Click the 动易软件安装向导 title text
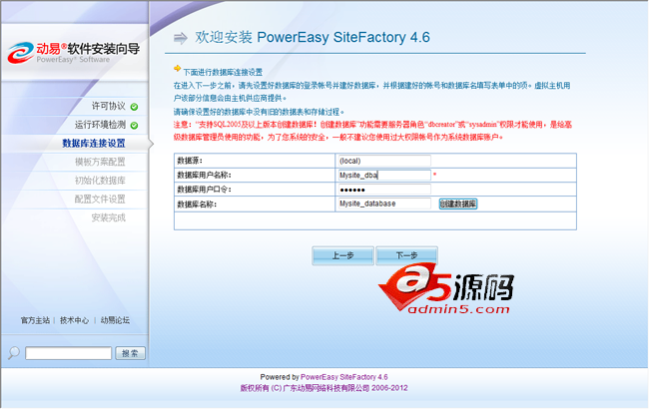Viewport: 649px width, 409px height. pos(88,49)
